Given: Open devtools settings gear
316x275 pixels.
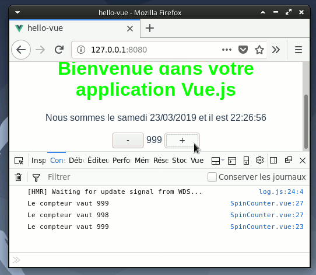Looking at the screenshot, I should click(259, 161).
